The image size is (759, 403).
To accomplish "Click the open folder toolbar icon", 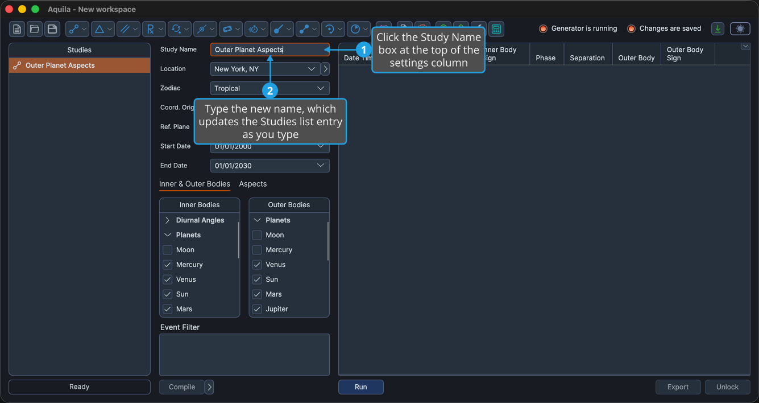I will pos(35,29).
